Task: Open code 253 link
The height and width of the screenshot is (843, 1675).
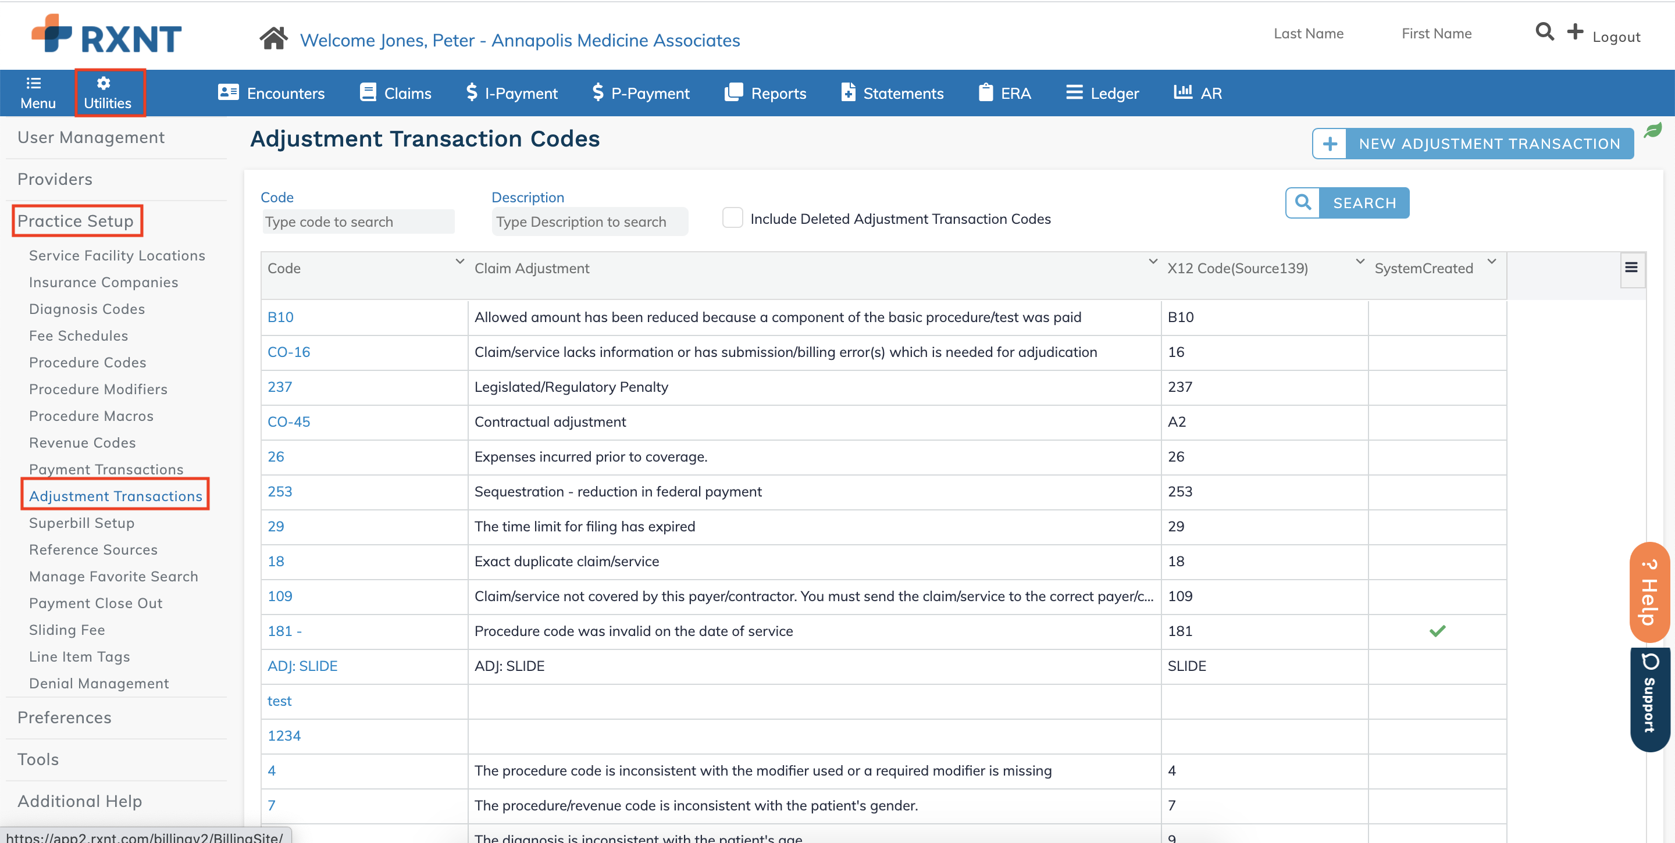Action: (280, 491)
